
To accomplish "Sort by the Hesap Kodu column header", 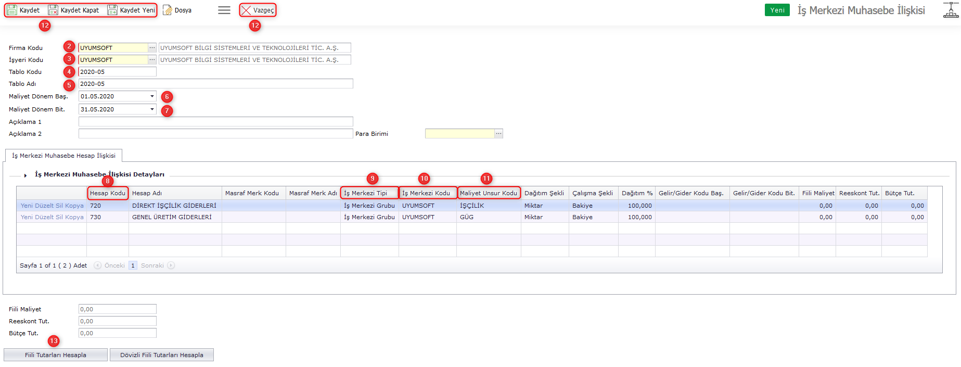I will (x=107, y=193).
